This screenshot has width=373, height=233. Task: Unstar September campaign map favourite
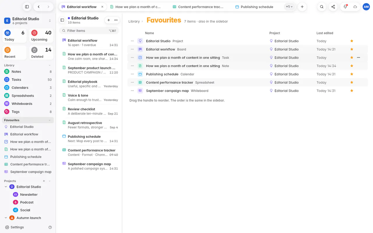click(352, 91)
